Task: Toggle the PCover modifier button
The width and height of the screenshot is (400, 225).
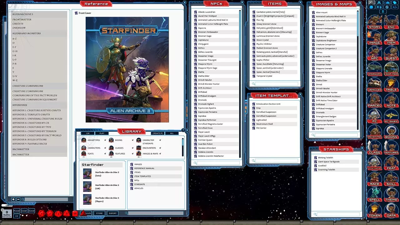Action: click(x=17, y=211)
